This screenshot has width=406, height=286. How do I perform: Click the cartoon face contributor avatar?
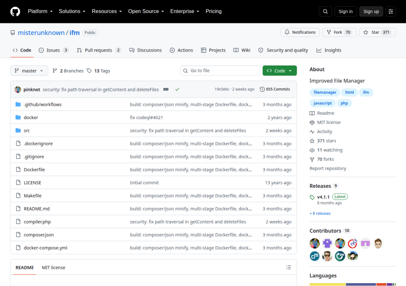click(x=378, y=243)
